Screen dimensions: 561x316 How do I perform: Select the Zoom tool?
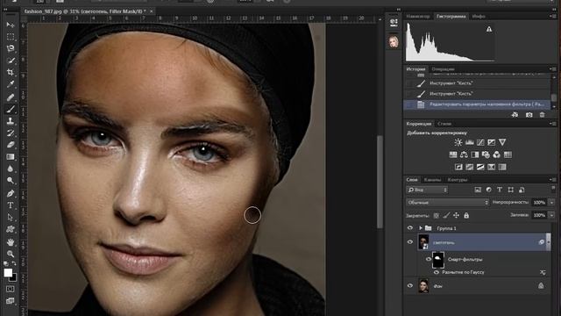(x=11, y=254)
